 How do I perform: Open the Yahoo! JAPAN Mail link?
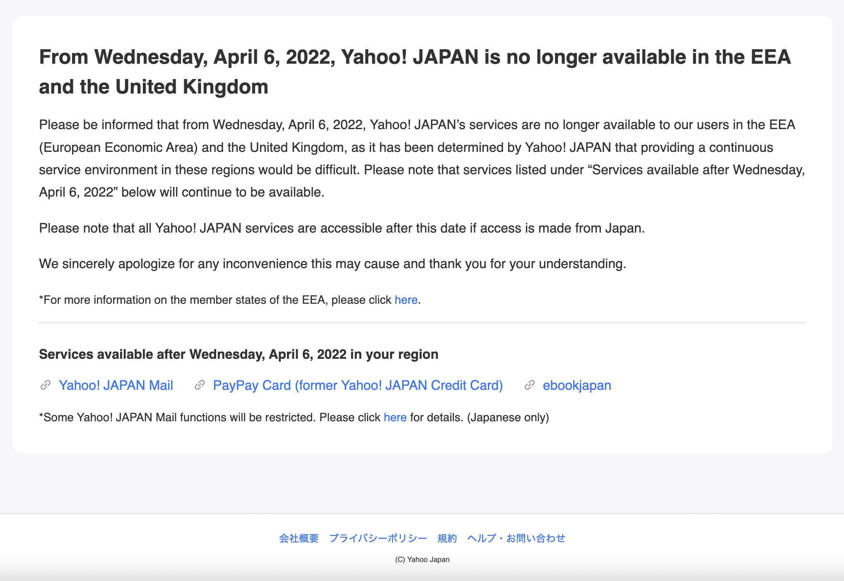click(116, 385)
